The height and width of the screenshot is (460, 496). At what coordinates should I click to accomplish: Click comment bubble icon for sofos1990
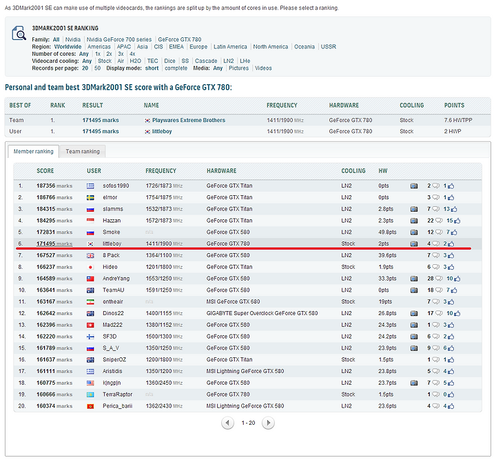coord(435,186)
